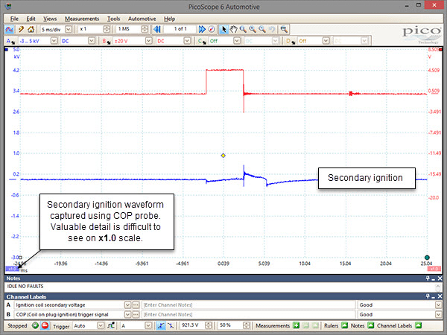Click Channel B Enter Channel Notes field
Viewport: 447px width, 335px height.
pos(249,315)
